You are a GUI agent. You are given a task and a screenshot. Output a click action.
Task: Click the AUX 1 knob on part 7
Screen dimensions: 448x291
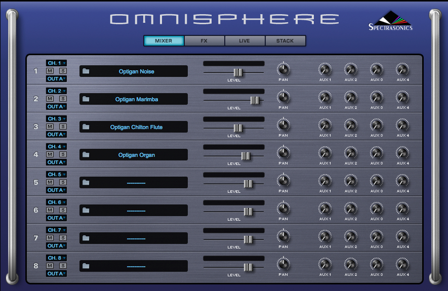(x=325, y=236)
